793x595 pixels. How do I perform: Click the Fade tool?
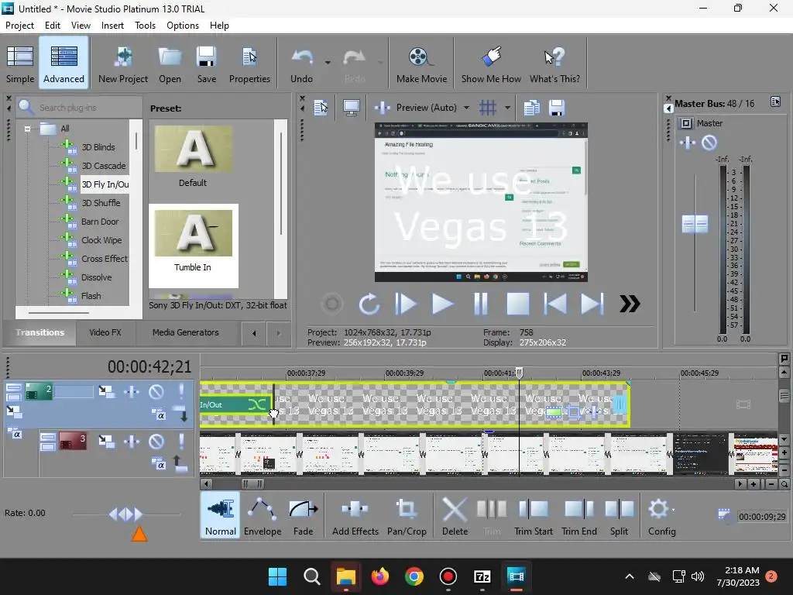[x=303, y=515]
